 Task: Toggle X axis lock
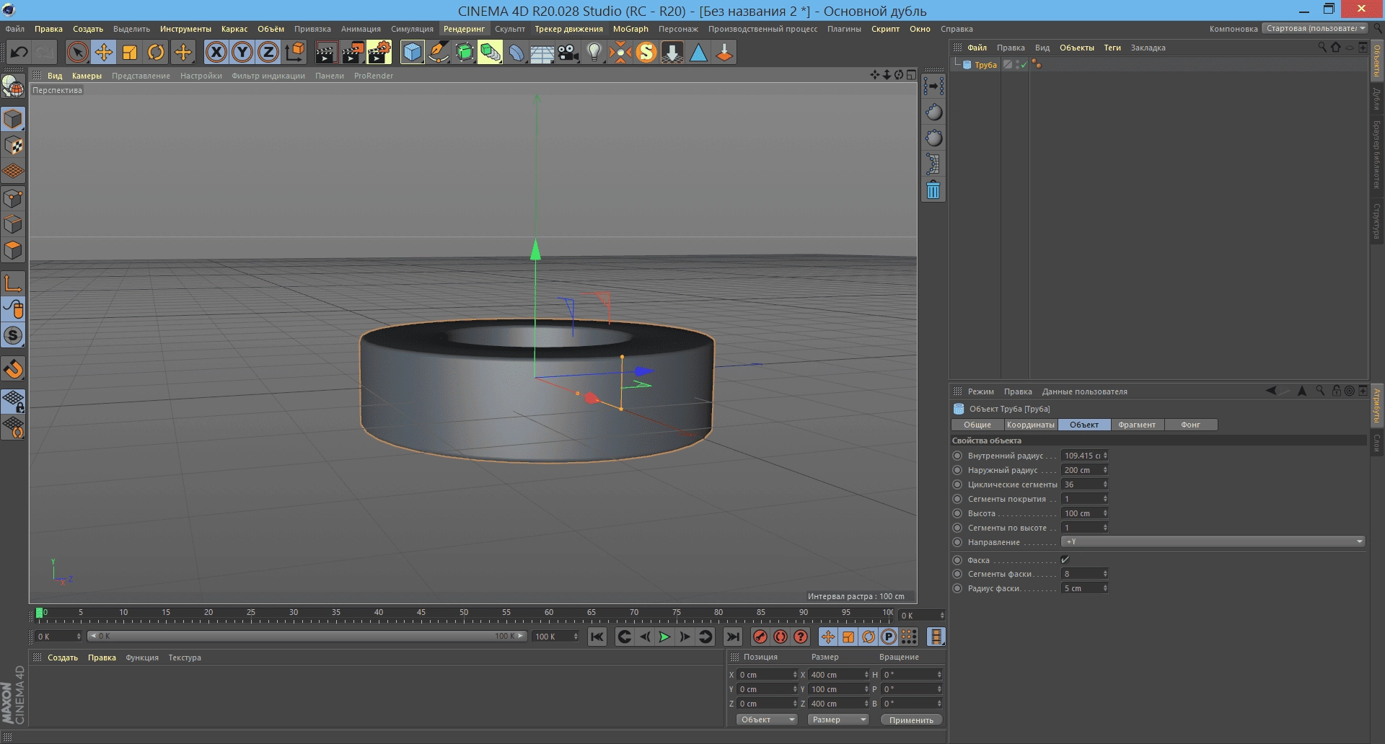216,52
